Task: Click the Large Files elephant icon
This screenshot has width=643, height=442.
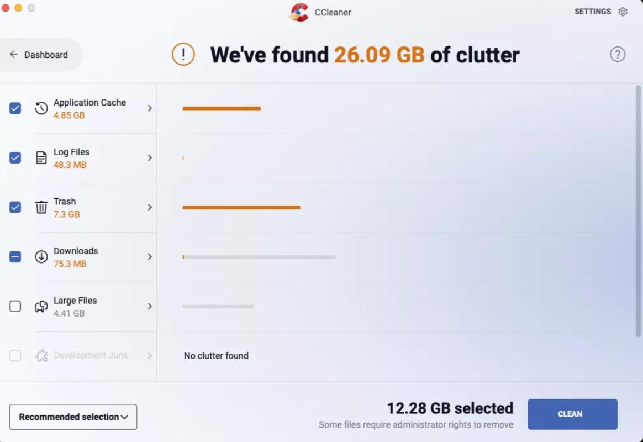Action: 41,306
